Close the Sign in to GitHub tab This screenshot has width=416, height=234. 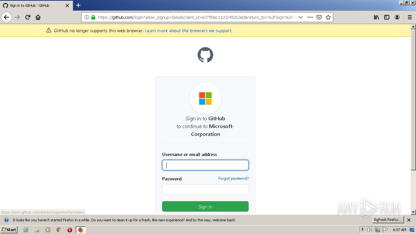coord(67,6)
